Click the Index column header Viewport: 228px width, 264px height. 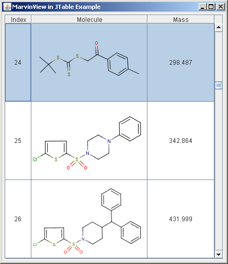[18, 19]
